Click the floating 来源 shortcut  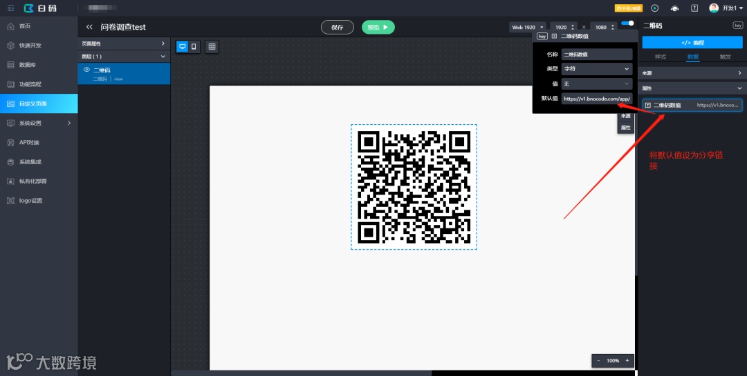[x=625, y=116]
